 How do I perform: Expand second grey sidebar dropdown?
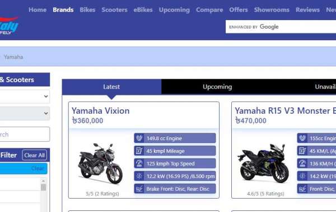coord(25,113)
